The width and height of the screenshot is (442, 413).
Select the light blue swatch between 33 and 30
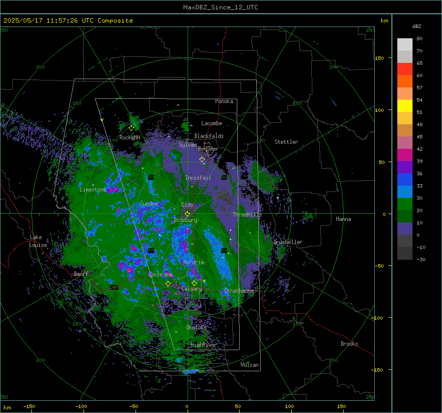pyautogui.click(x=405, y=192)
